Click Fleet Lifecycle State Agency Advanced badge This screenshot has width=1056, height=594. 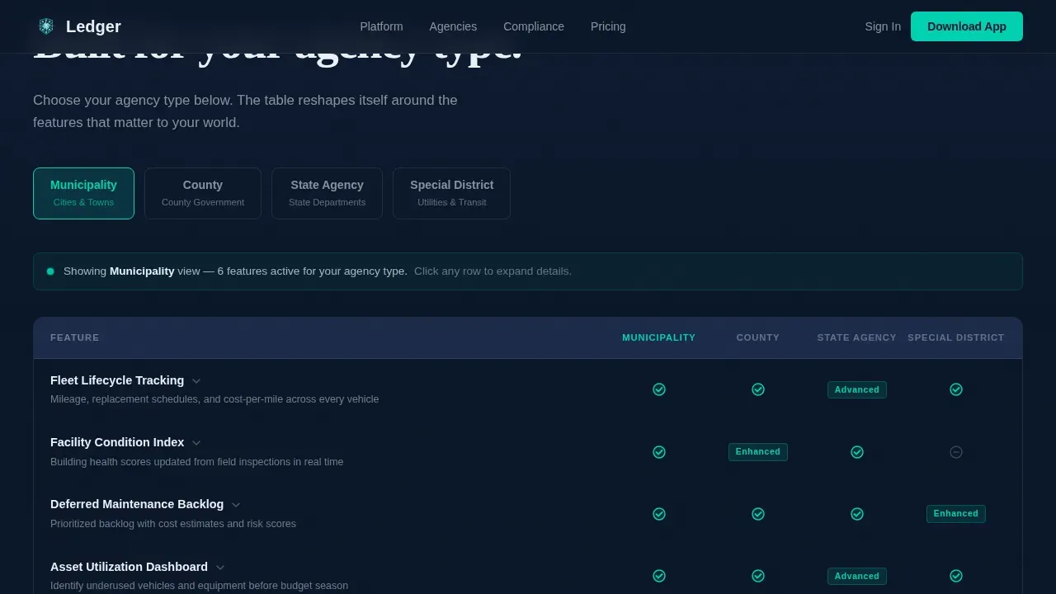[857, 389]
